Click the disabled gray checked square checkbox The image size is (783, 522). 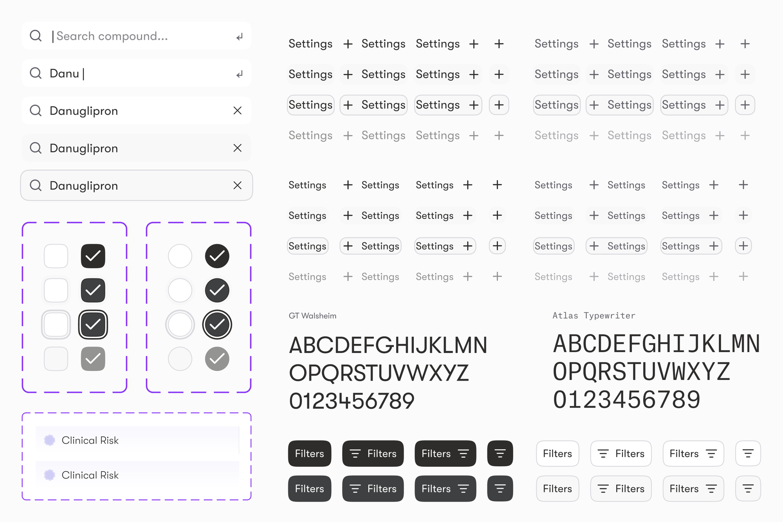pos(93,359)
